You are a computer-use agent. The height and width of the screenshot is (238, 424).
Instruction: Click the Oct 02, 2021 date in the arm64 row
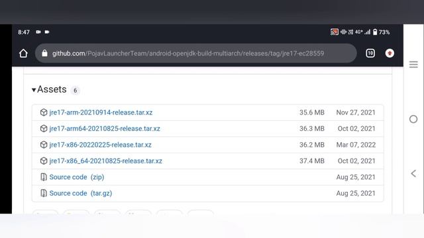[356, 128]
